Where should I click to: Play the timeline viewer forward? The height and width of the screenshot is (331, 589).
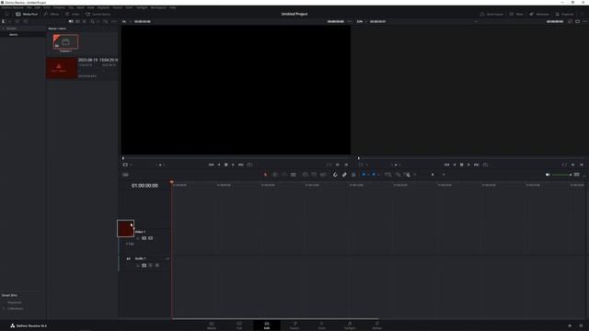coord(468,165)
